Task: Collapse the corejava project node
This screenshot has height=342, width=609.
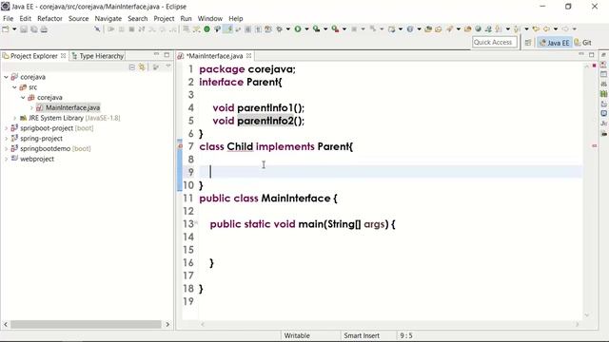Action: pyautogui.click(x=7, y=77)
